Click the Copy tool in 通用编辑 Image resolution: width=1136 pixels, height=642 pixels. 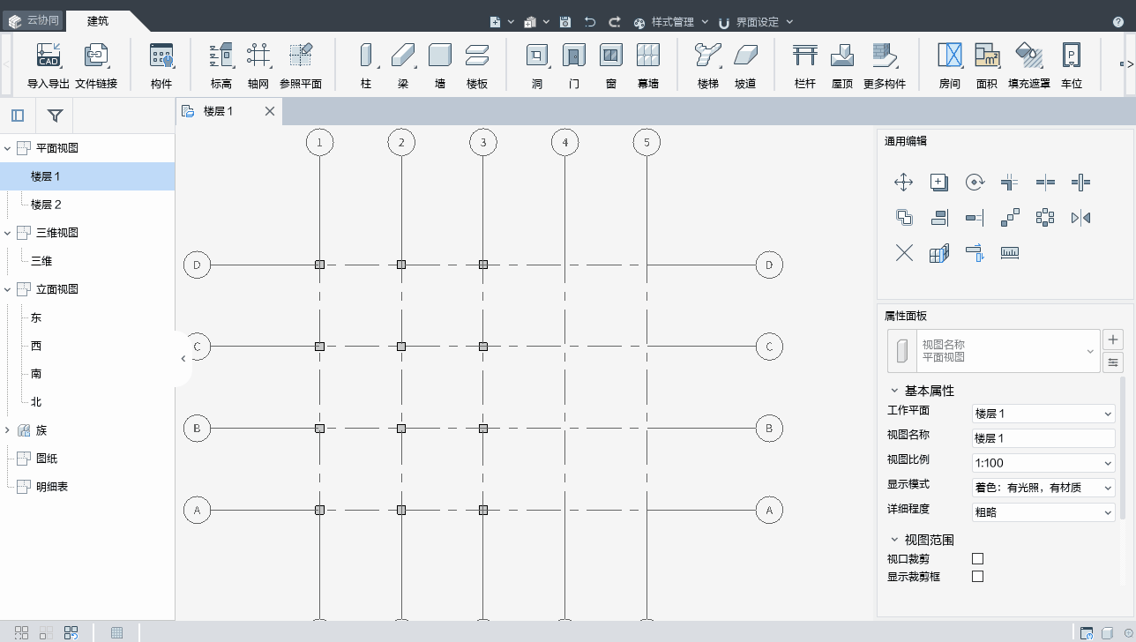pyautogui.click(x=939, y=183)
